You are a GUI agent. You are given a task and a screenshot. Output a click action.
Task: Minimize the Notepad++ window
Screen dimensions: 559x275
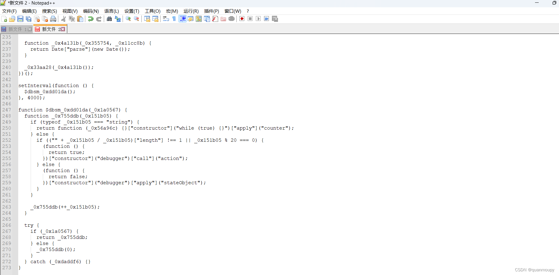pos(537,3)
